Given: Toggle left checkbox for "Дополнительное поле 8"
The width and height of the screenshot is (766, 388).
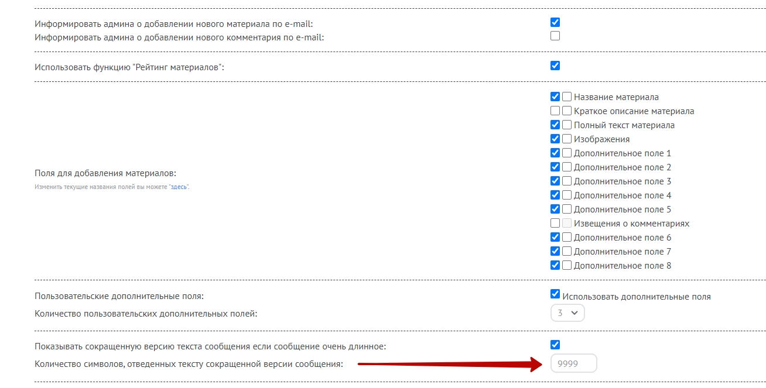Looking at the screenshot, I should tap(555, 266).
